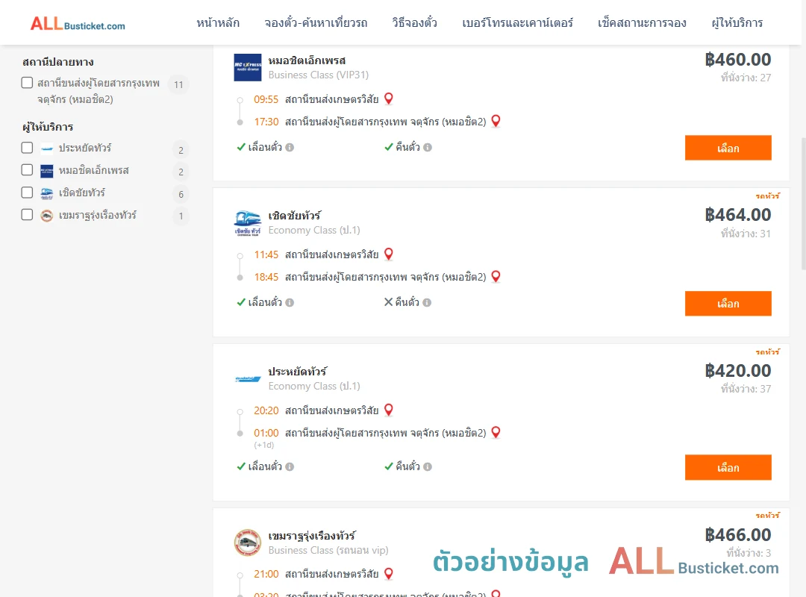This screenshot has width=806, height=597.
Task: Tick the หมอชิตเอ็กเพรส operator filter checkbox
Action: (28, 169)
